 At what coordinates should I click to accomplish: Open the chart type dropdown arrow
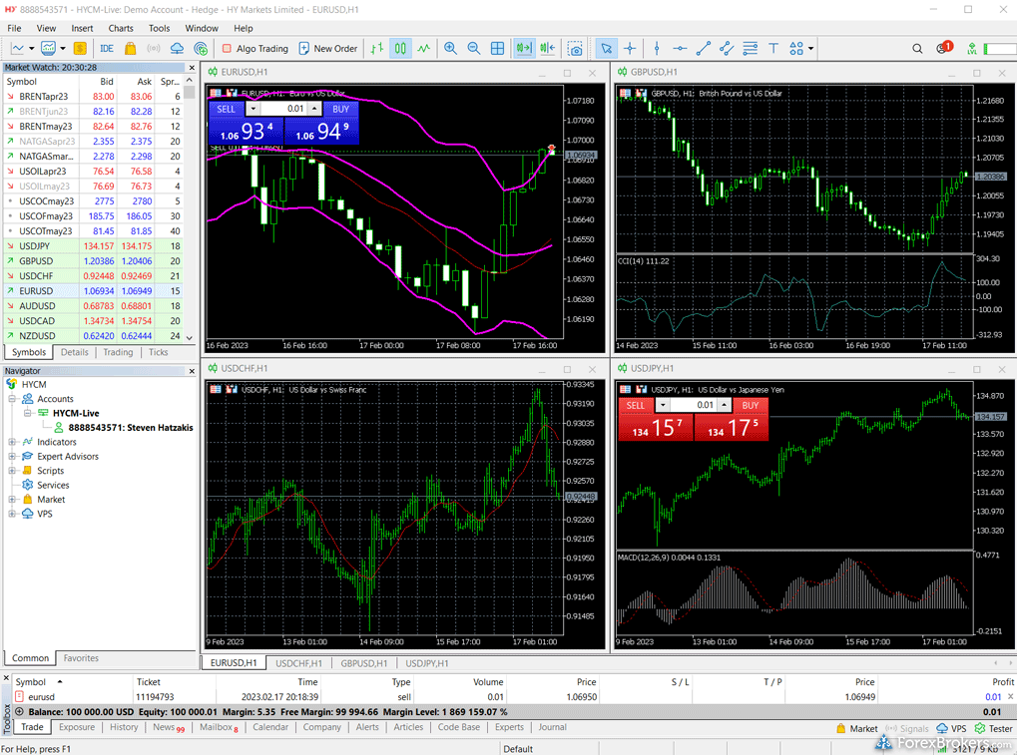point(31,49)
